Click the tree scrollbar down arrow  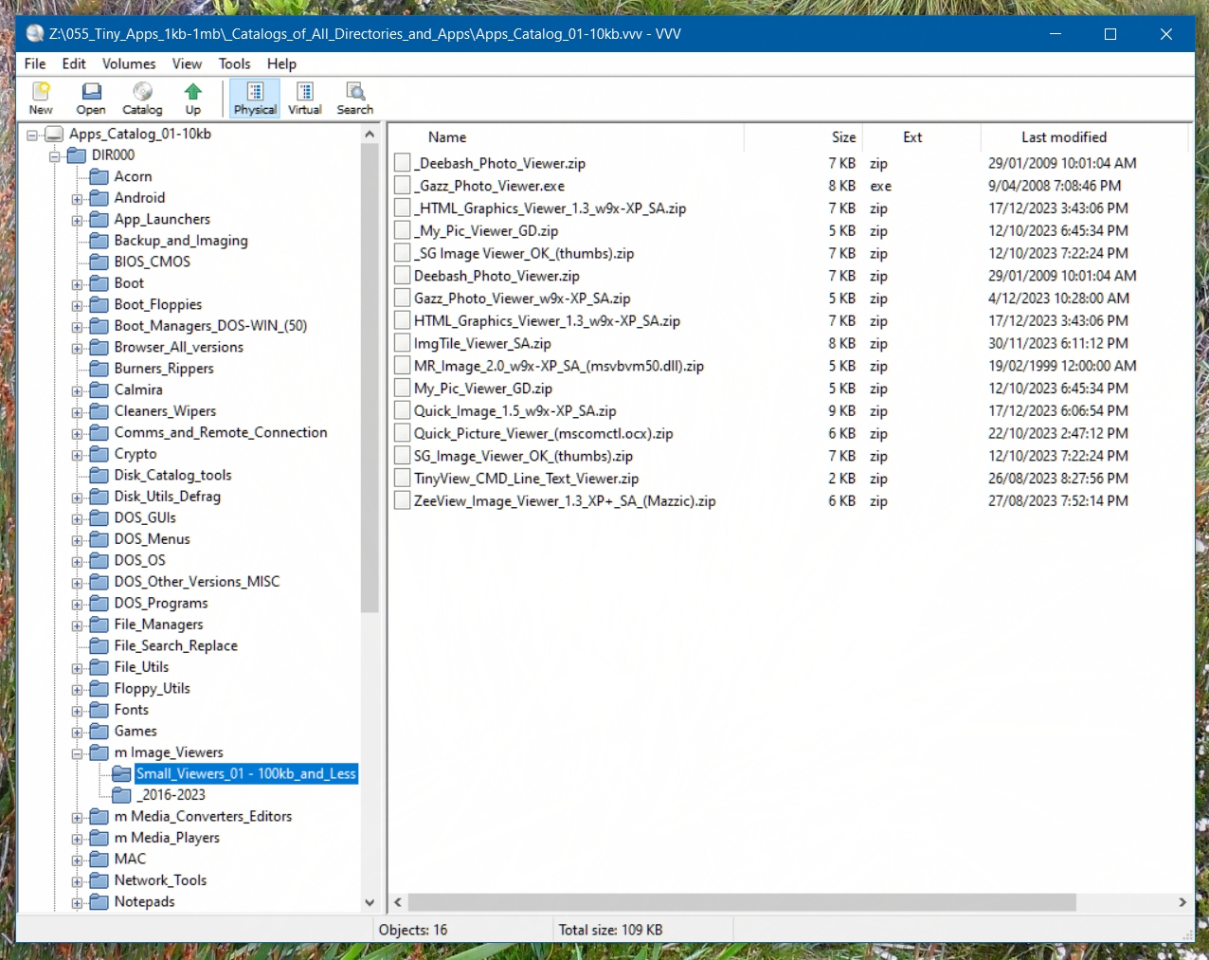pos(370,902)
